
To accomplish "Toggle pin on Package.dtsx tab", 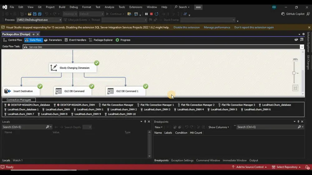I will [x=34, y=34].
